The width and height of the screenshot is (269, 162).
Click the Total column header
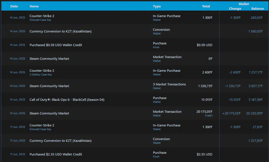[206, 6]
